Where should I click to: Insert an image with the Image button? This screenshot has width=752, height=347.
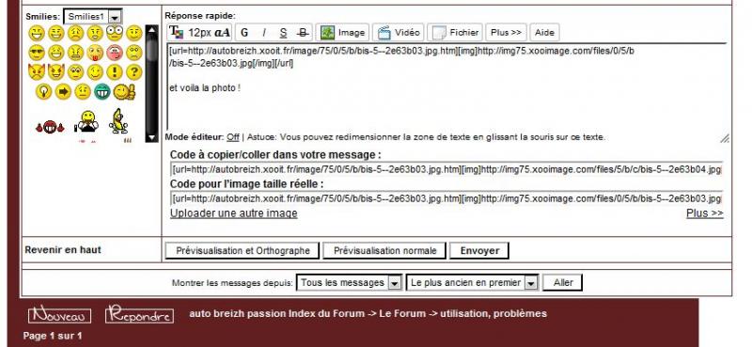tap(342, 33)
